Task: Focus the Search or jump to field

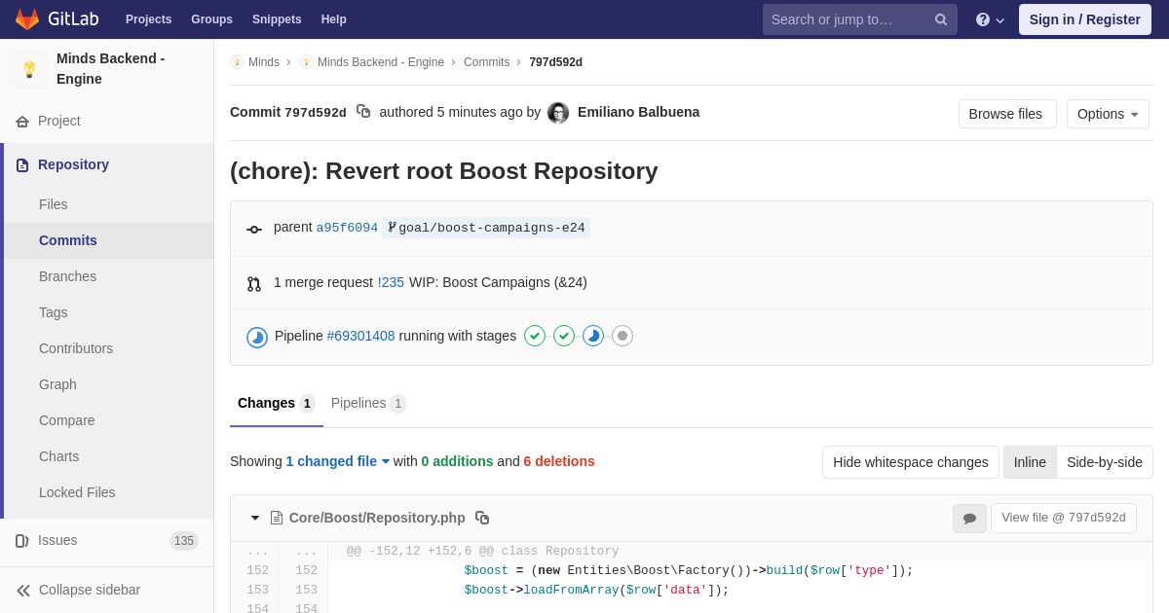Action: [x=860, y=19]
